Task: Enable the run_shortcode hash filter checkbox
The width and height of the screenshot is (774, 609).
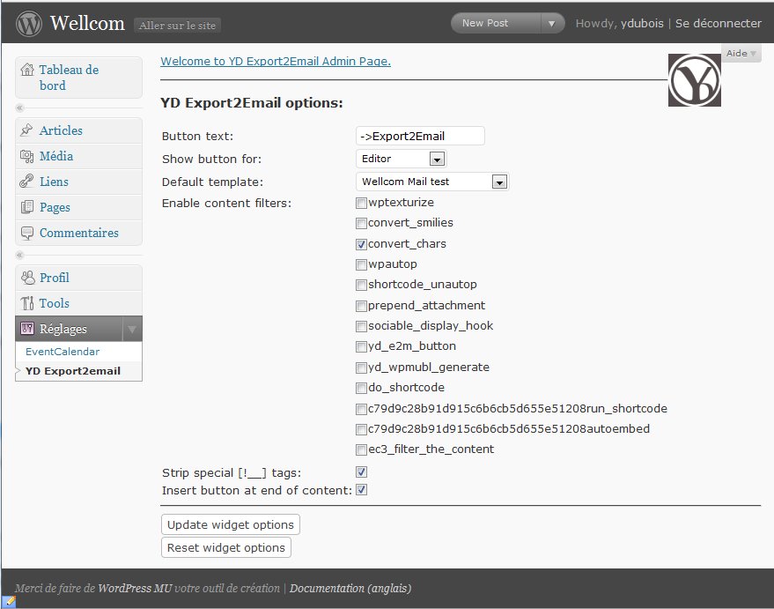Action: point(361,409)
